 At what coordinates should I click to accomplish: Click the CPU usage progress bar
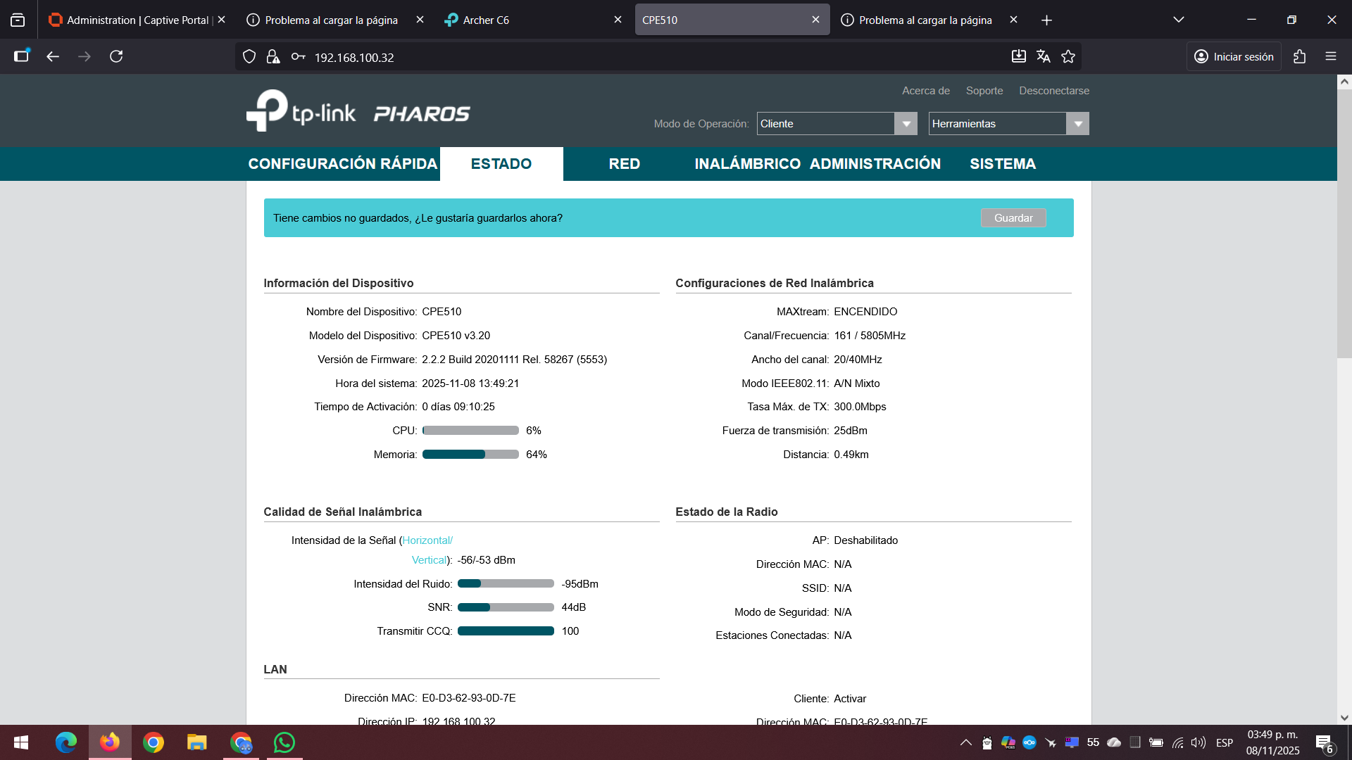pyautogui.click(x=470, y=431)
